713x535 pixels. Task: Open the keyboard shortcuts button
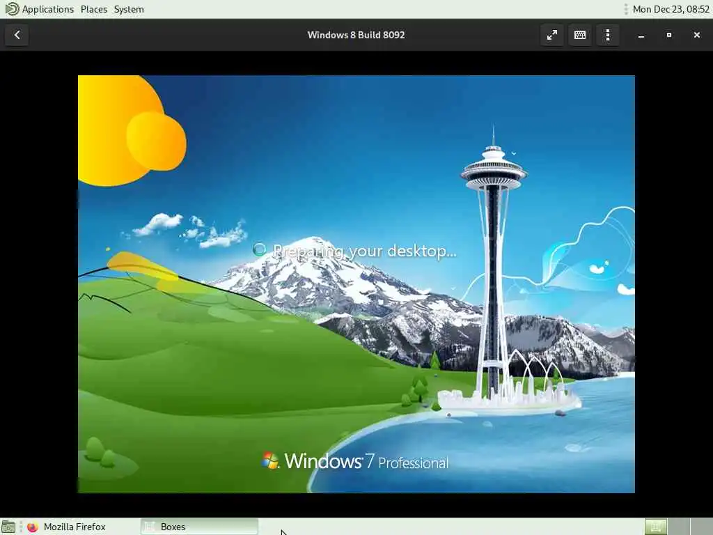point(580,35)
